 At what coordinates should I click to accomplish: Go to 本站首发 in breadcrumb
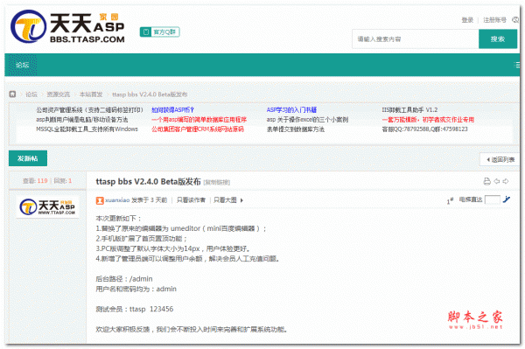tap(91, 94)
